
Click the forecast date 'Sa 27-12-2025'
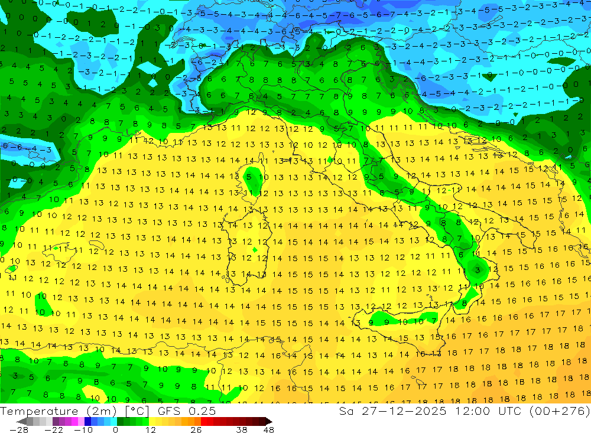[x=392, y=411]
